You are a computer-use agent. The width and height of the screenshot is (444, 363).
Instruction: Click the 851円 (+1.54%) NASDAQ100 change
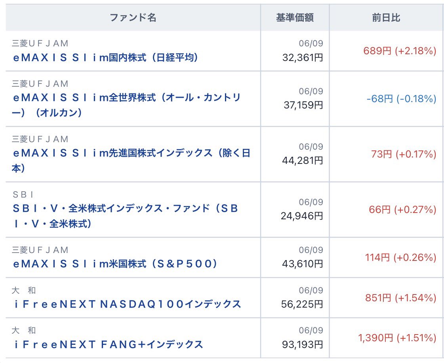(401, 298)
